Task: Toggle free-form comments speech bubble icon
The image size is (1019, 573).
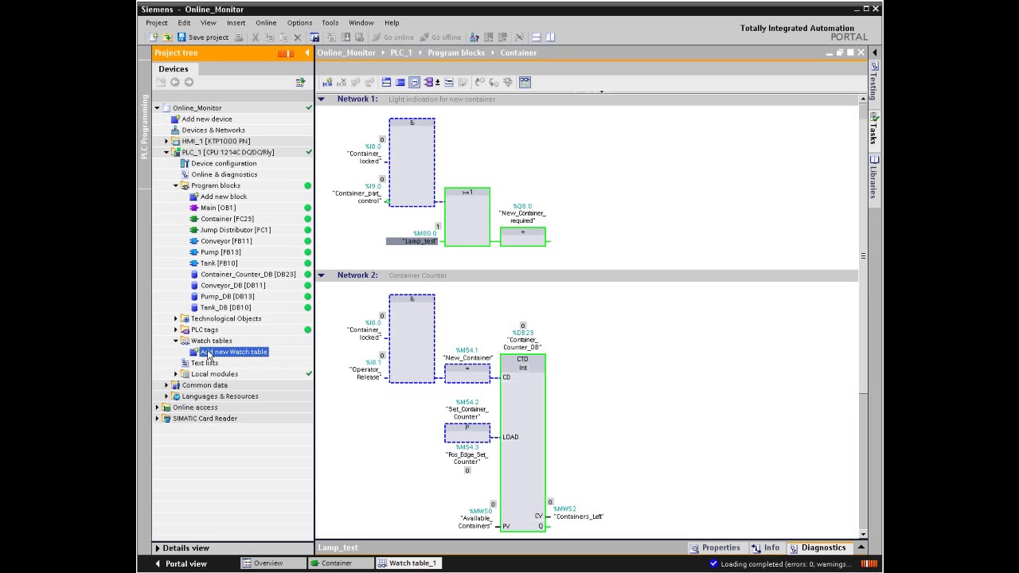Action: click(415, 82)
